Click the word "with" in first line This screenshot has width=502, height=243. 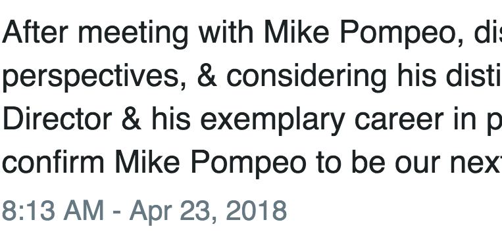coord(226,32)
